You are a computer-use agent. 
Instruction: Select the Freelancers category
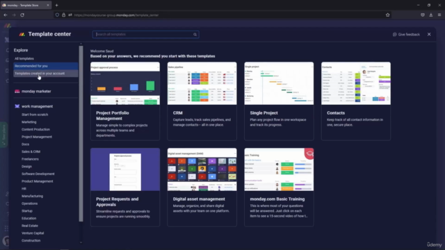(30, 159)
